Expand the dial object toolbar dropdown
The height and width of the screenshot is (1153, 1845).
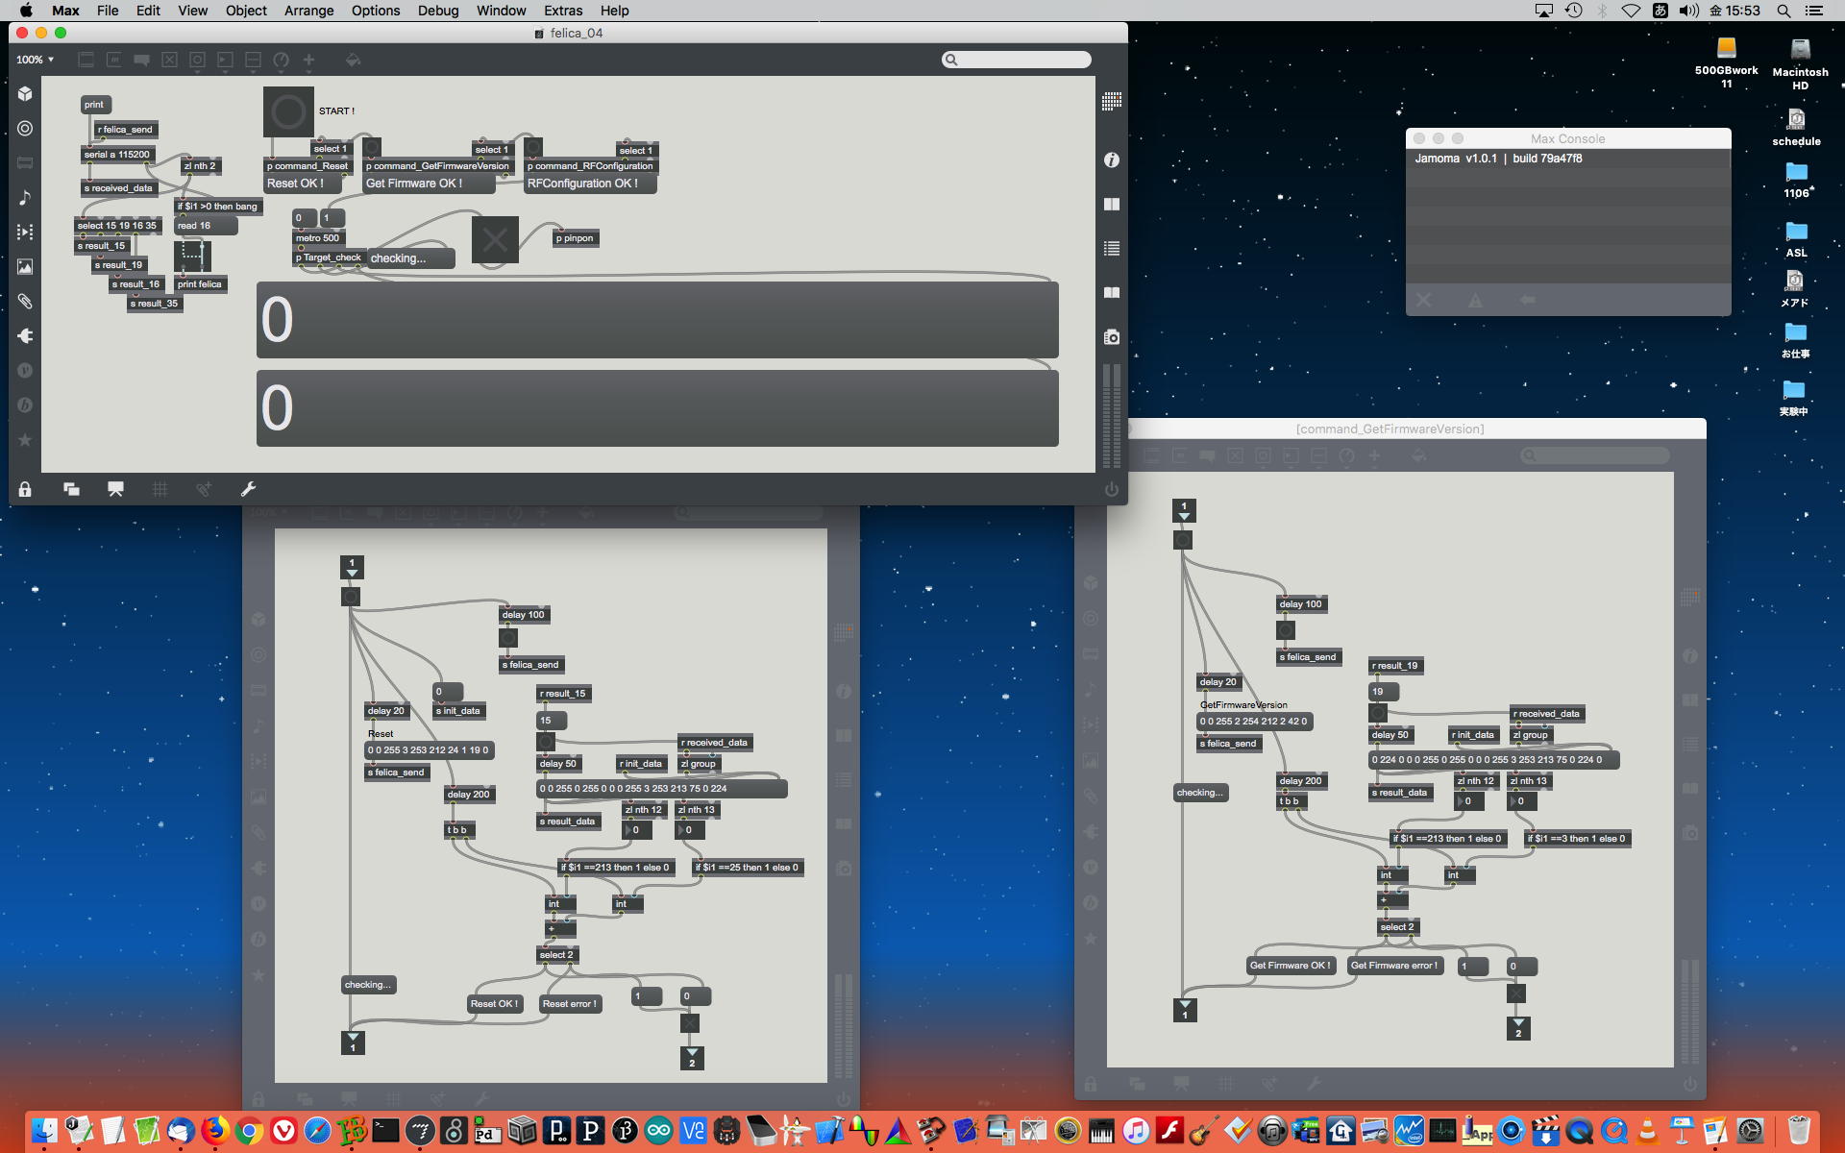pyautogui.click(x=281, y=60)
